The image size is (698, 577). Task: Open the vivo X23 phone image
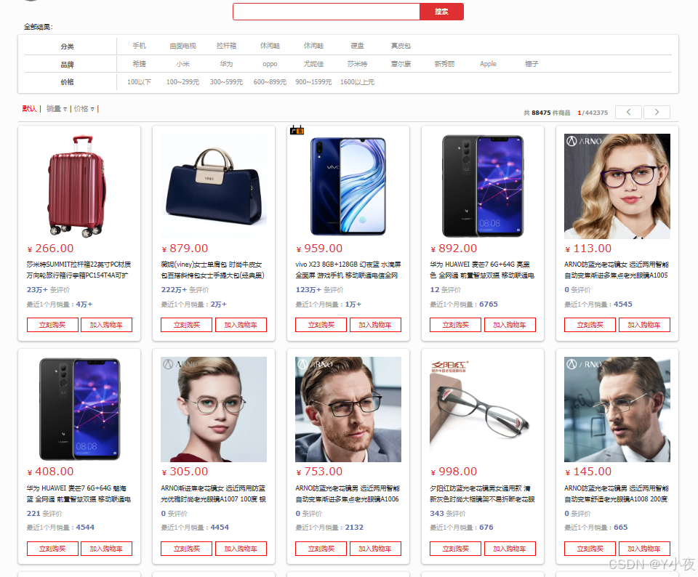pyautogui.click(x=348, y=186)
